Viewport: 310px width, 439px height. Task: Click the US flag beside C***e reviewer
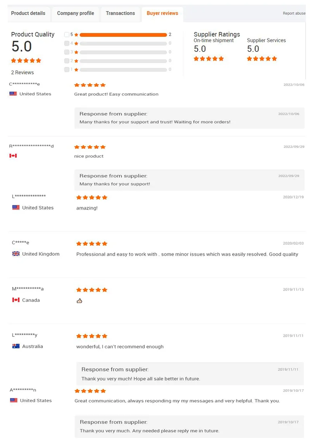13,94
